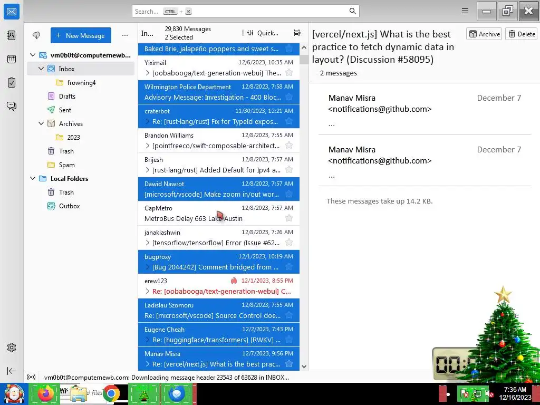Viewport: 540px width, 405px height.
Task: Star the Wilmington Police Department message
Action: tap(289, 97)
